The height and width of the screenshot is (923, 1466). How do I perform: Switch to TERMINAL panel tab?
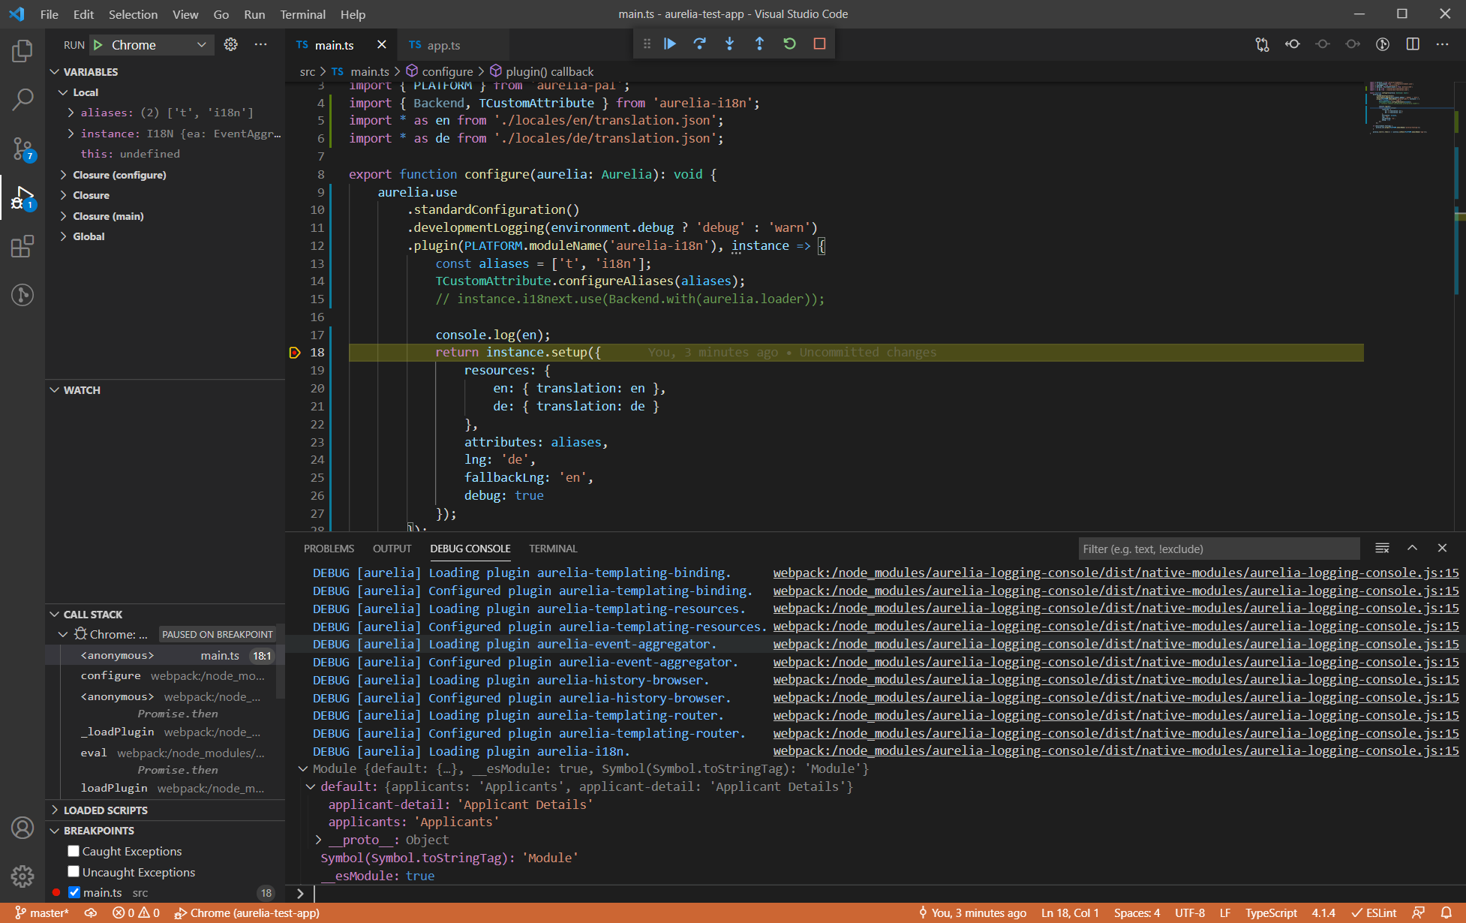pyautogui.click(x=553, y=549)
